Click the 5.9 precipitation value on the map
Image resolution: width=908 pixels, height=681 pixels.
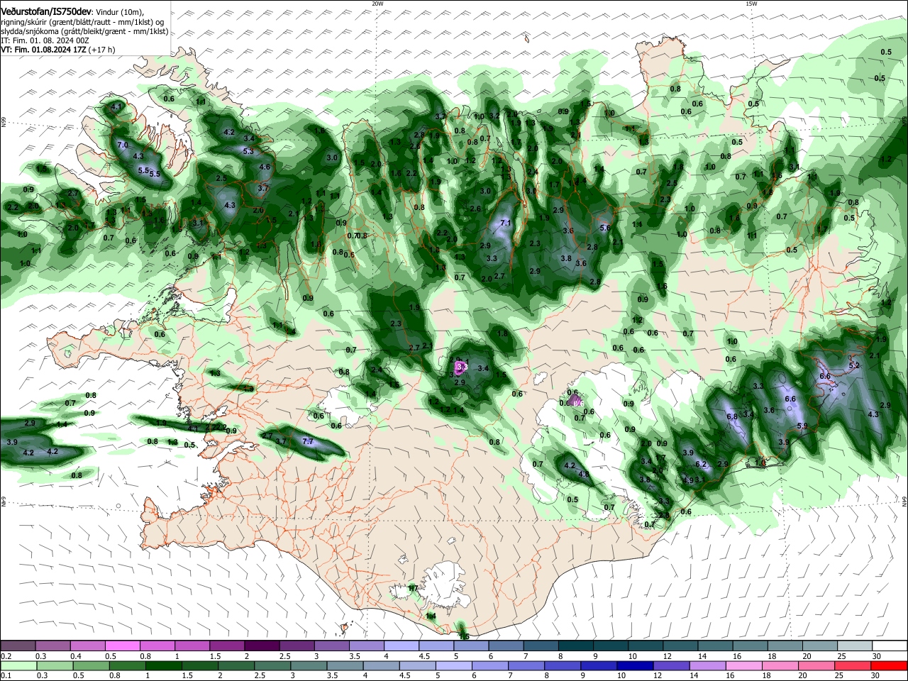coord(802,426)
